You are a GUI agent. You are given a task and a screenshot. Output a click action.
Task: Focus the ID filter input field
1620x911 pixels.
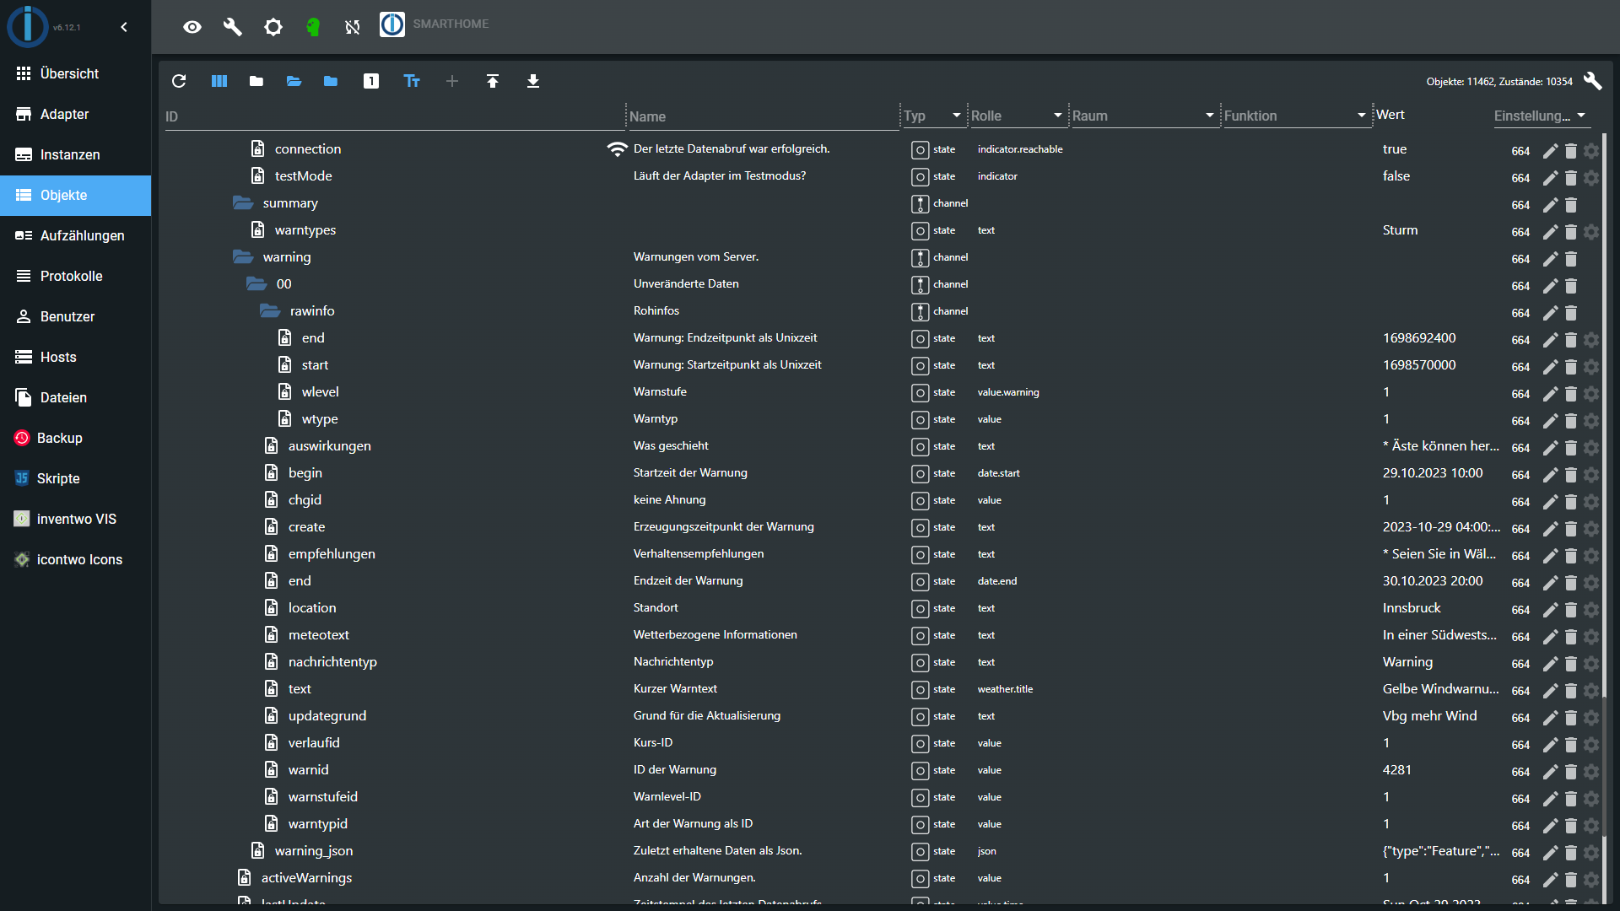click(x=394, y=116)
